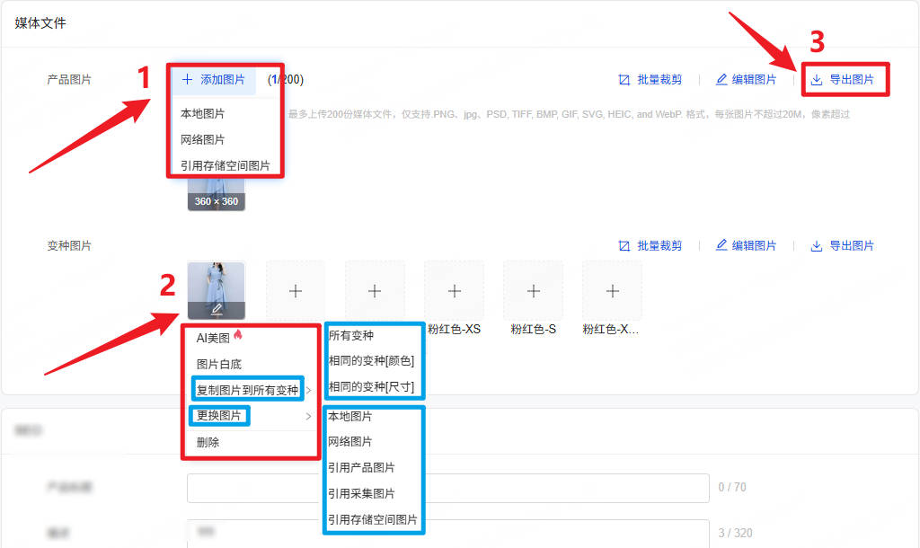
Task: Choose 引用存储空间图片 in the add image dropdown
Action: coord(226,165)
